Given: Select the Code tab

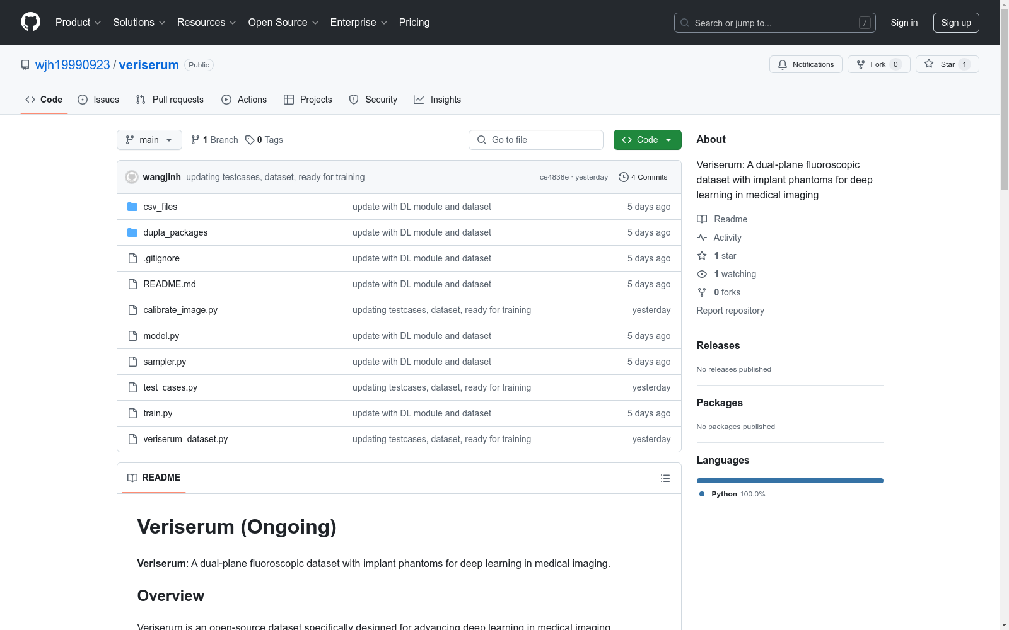Looking at the screenshot, I should (x=44, y=100).
